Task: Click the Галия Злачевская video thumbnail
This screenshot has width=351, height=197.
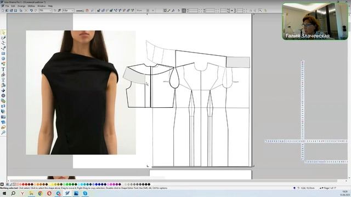Action: 315,21
